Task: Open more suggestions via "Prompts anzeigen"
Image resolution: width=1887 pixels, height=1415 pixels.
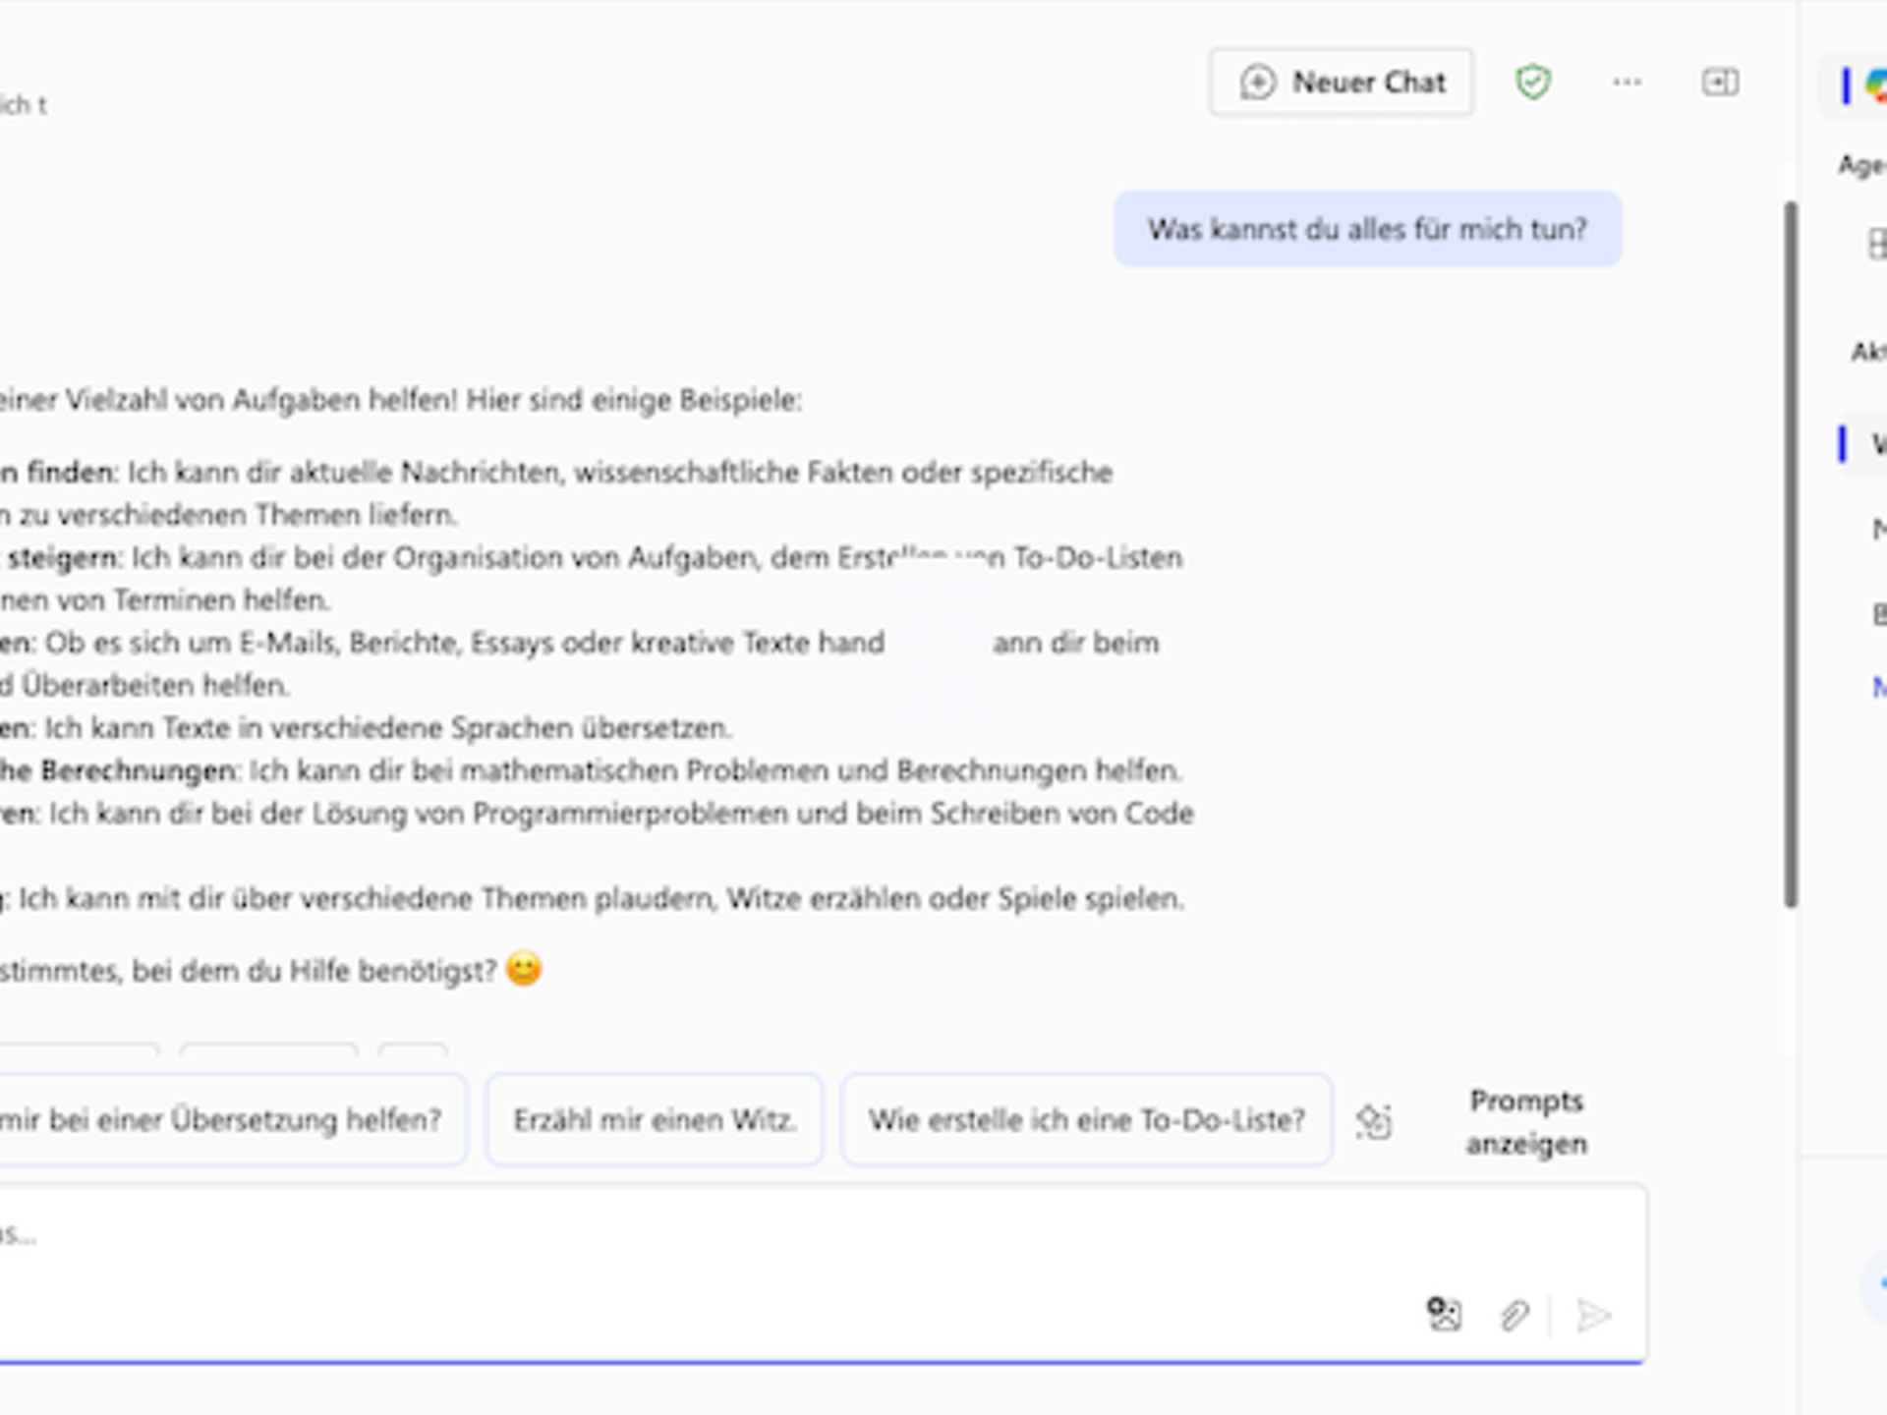Action: click(x=1526, y=1121)
